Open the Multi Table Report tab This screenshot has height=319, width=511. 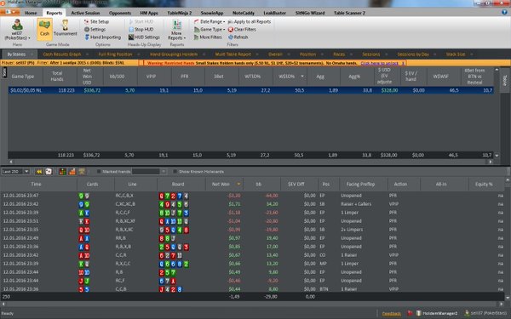click(233, 54)
